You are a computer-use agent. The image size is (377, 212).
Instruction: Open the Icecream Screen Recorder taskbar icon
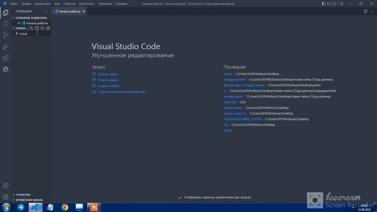[x=94, y=207]
